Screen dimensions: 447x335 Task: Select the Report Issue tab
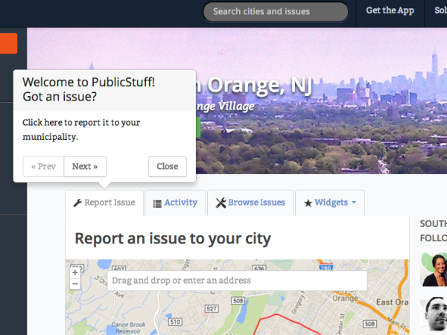104,202
